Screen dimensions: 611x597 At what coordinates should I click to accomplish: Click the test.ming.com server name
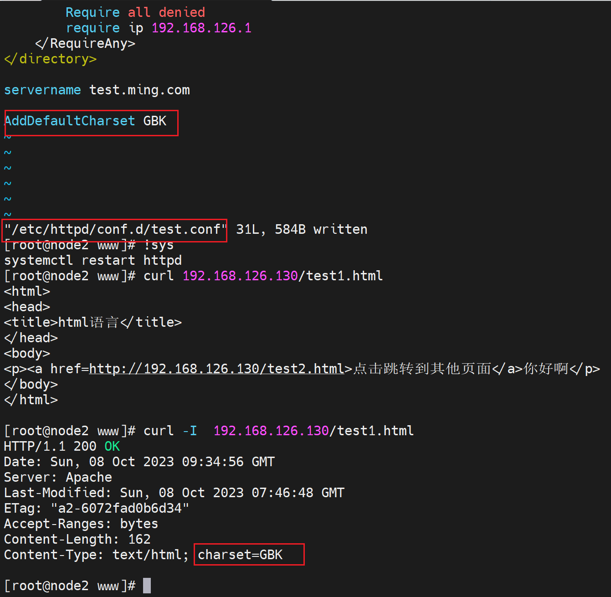(139, 90)
